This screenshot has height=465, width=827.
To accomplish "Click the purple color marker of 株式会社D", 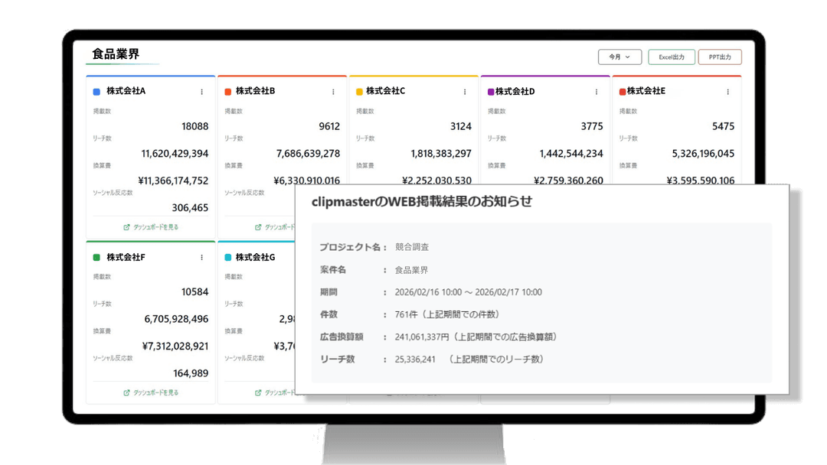I will [490, 92].
